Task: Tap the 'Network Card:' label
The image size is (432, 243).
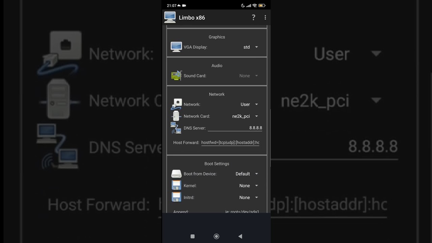Action: point(197,116)
